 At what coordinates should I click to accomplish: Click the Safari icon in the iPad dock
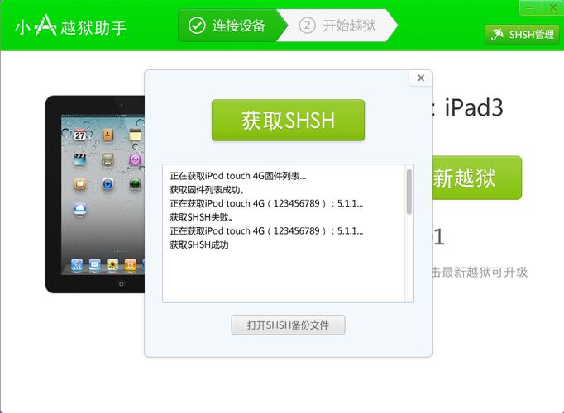click(77, 264)
